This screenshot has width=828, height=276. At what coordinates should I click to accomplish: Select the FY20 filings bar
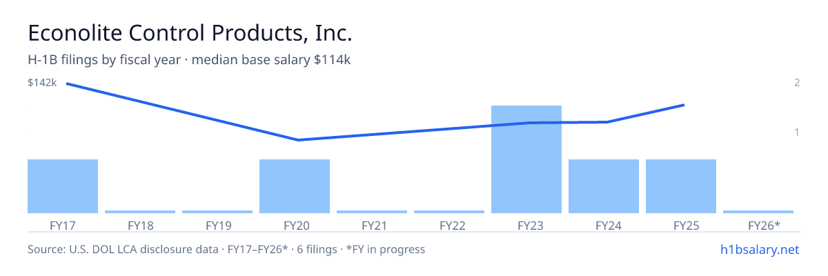click(295, 186)
